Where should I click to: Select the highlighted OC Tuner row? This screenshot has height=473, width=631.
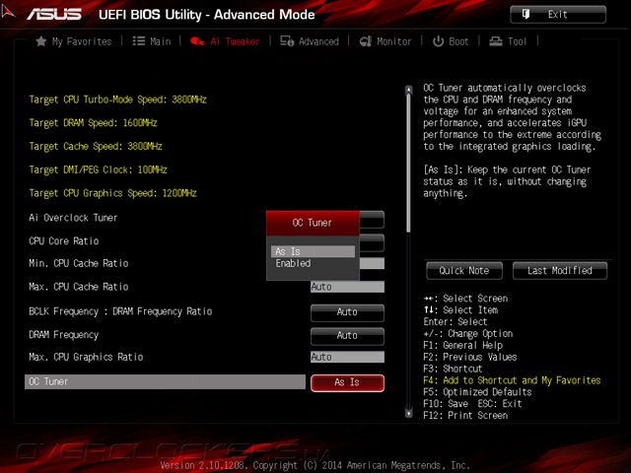pyautogui.click(x=165, y=381)
